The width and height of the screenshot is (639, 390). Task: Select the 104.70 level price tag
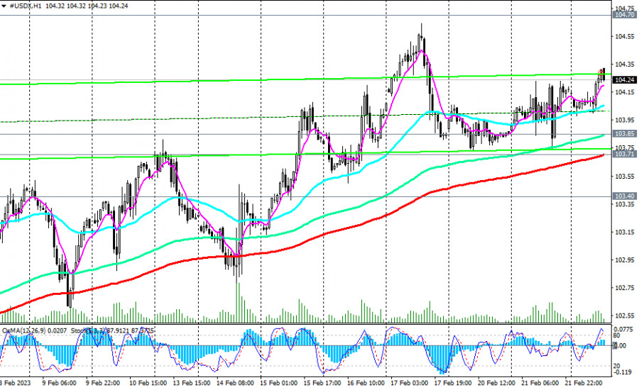tap(624, 15)
